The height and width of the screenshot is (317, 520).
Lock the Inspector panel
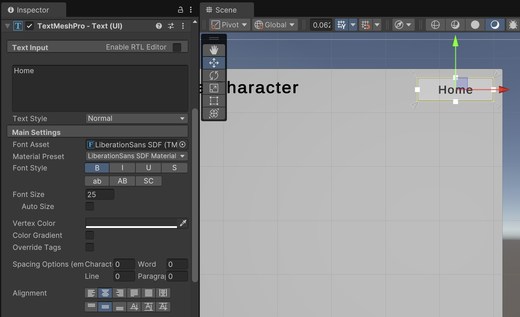[181, 10]
